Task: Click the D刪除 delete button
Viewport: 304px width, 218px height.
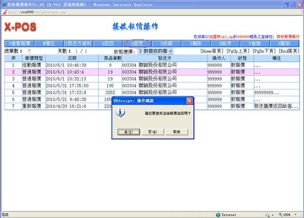Action: [196, 44]
